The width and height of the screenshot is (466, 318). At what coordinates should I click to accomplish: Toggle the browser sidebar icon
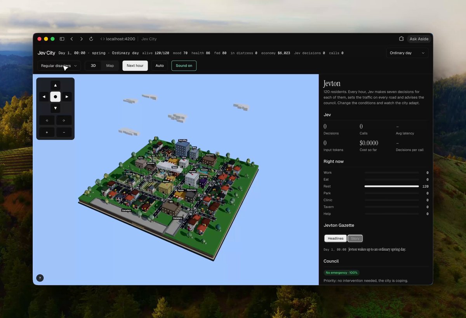tap(62, 39)
